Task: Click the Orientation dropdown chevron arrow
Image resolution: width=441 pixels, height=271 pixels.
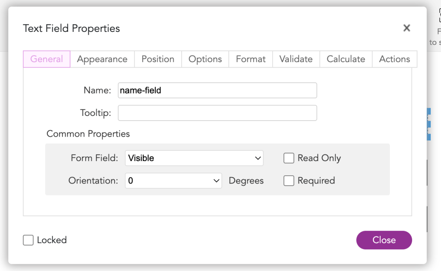Action: pos(216,181)
